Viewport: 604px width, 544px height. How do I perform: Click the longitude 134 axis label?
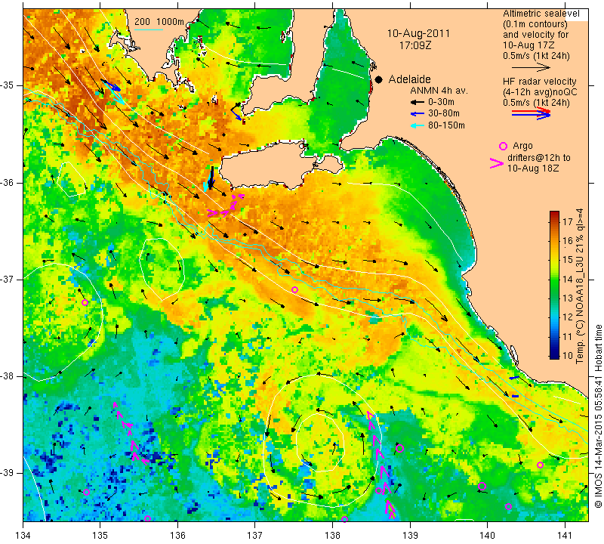[x=23, y=536]
